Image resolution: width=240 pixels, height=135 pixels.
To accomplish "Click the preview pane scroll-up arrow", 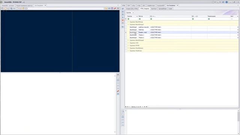I will pos(115,76).
